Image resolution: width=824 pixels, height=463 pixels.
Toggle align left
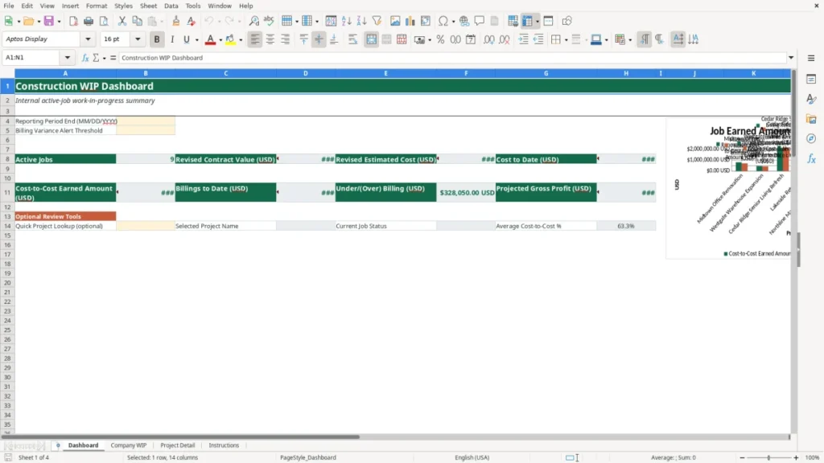[x=255, y=39]
